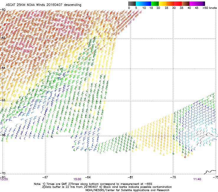Click the -70 latitude label
Viewport: 218px width, 192px height.
(x=3, y=173)
